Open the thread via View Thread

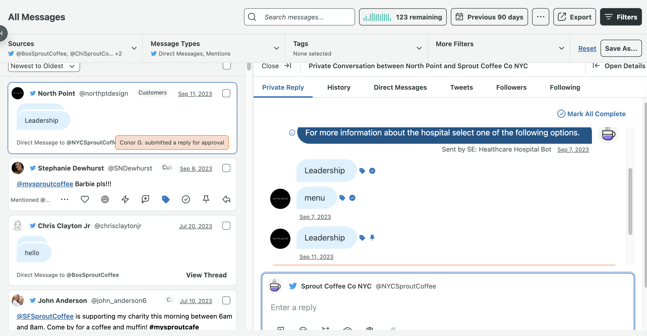coord(206,275)
